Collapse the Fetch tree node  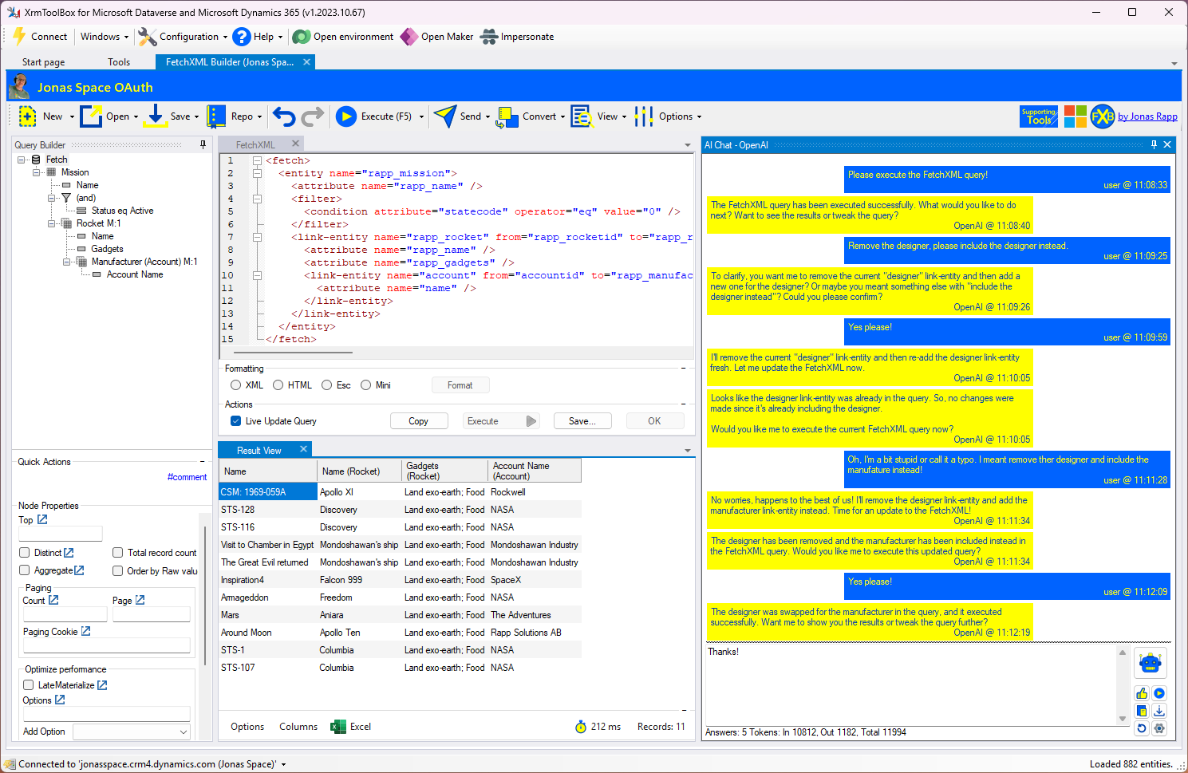point(21,160)
